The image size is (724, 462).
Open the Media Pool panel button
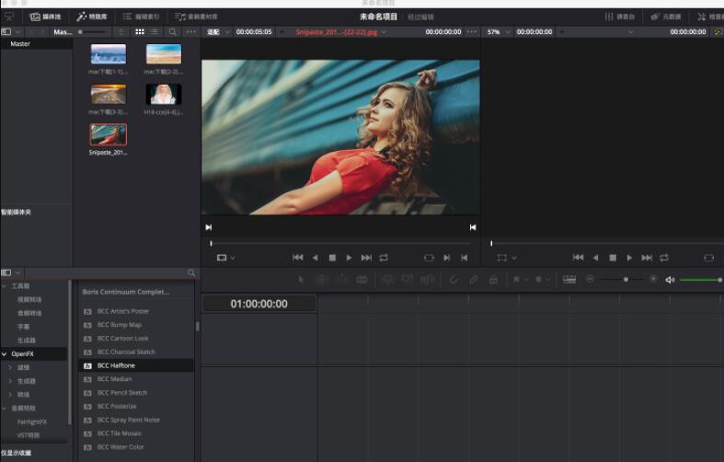(x=45, y=17)
